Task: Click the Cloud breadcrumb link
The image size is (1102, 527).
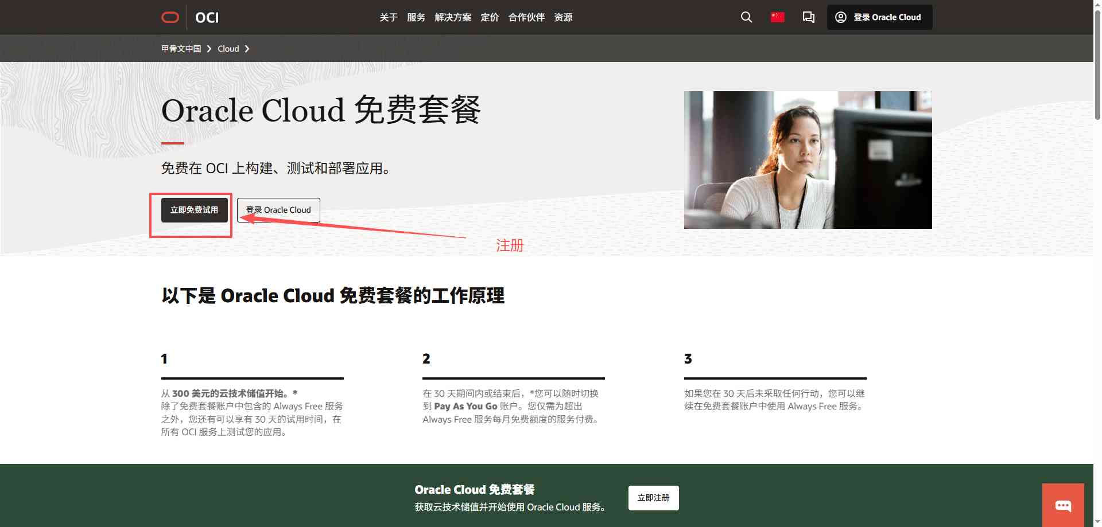Action: click(228, 49)
